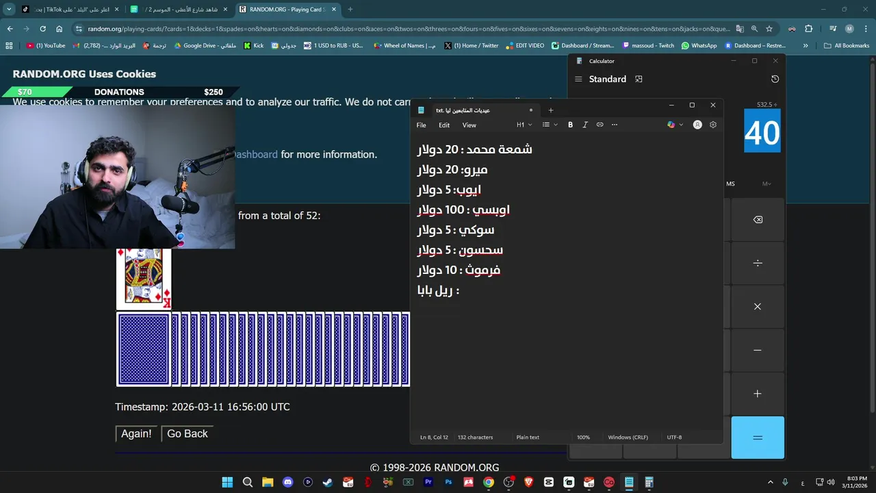Open Notepad settings gear
This screenshot has width=876, height=493.
coord(713,125)
